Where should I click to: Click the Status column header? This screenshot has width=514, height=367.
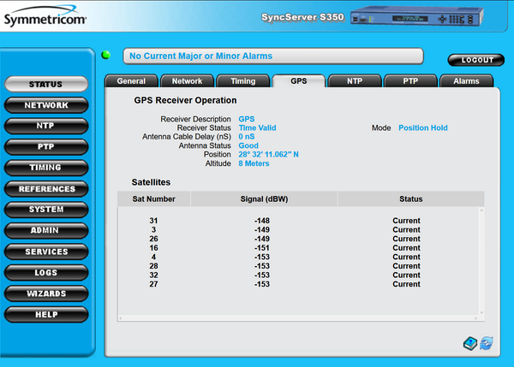[410, 199]
